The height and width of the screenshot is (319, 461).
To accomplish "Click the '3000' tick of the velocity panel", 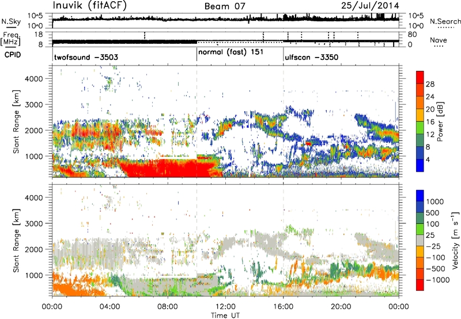I will pyautogui.click(x=34, y=223).
